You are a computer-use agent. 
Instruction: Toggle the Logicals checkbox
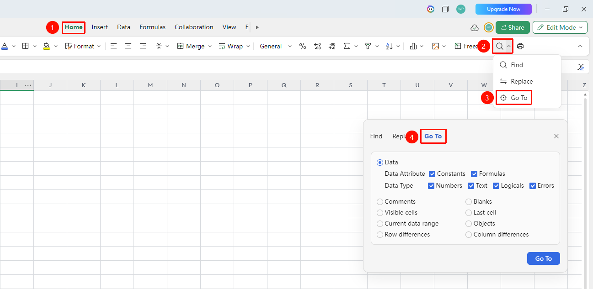click(497, 186)
